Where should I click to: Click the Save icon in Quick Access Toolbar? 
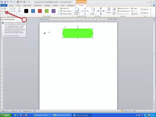[x=5, y=2]
